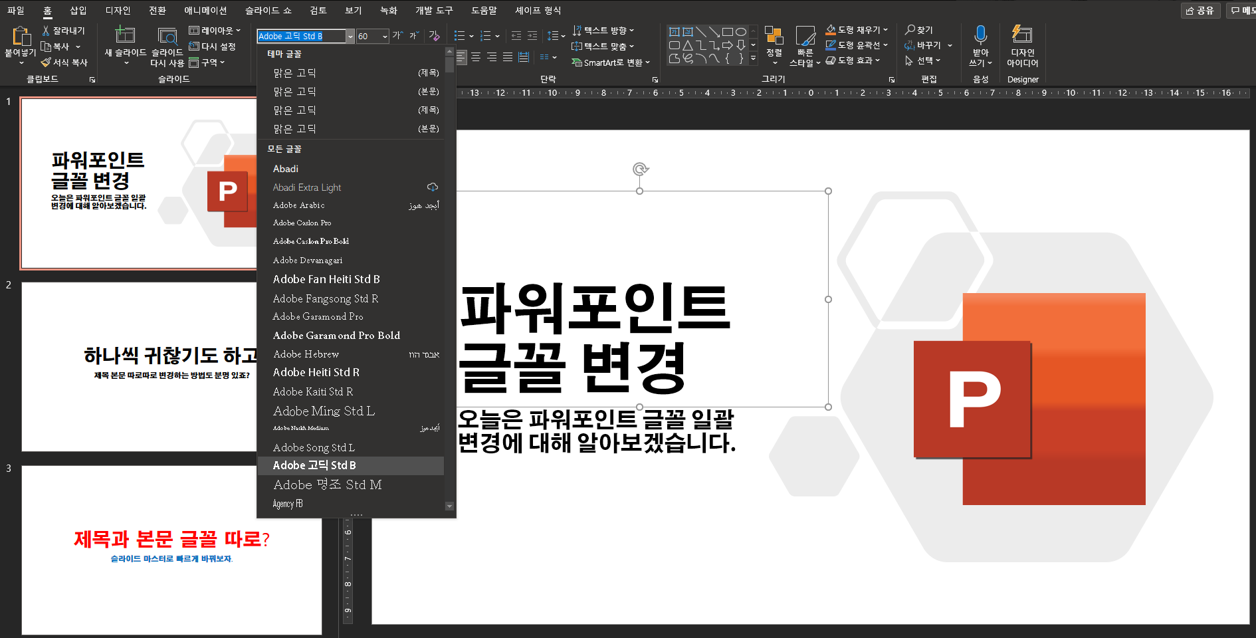Decrease font size with the smaller 가 icon
Screen dimensions: 1256x638
(413, 35)
